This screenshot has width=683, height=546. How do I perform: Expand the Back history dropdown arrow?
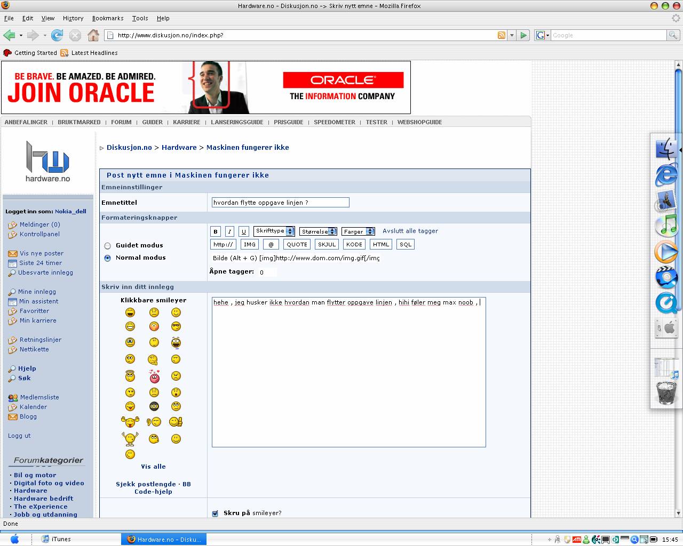(21, 35)
